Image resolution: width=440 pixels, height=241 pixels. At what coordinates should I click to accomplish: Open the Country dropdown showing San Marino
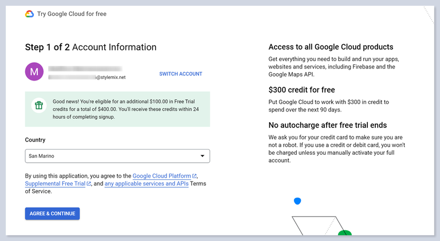point(117,156)
